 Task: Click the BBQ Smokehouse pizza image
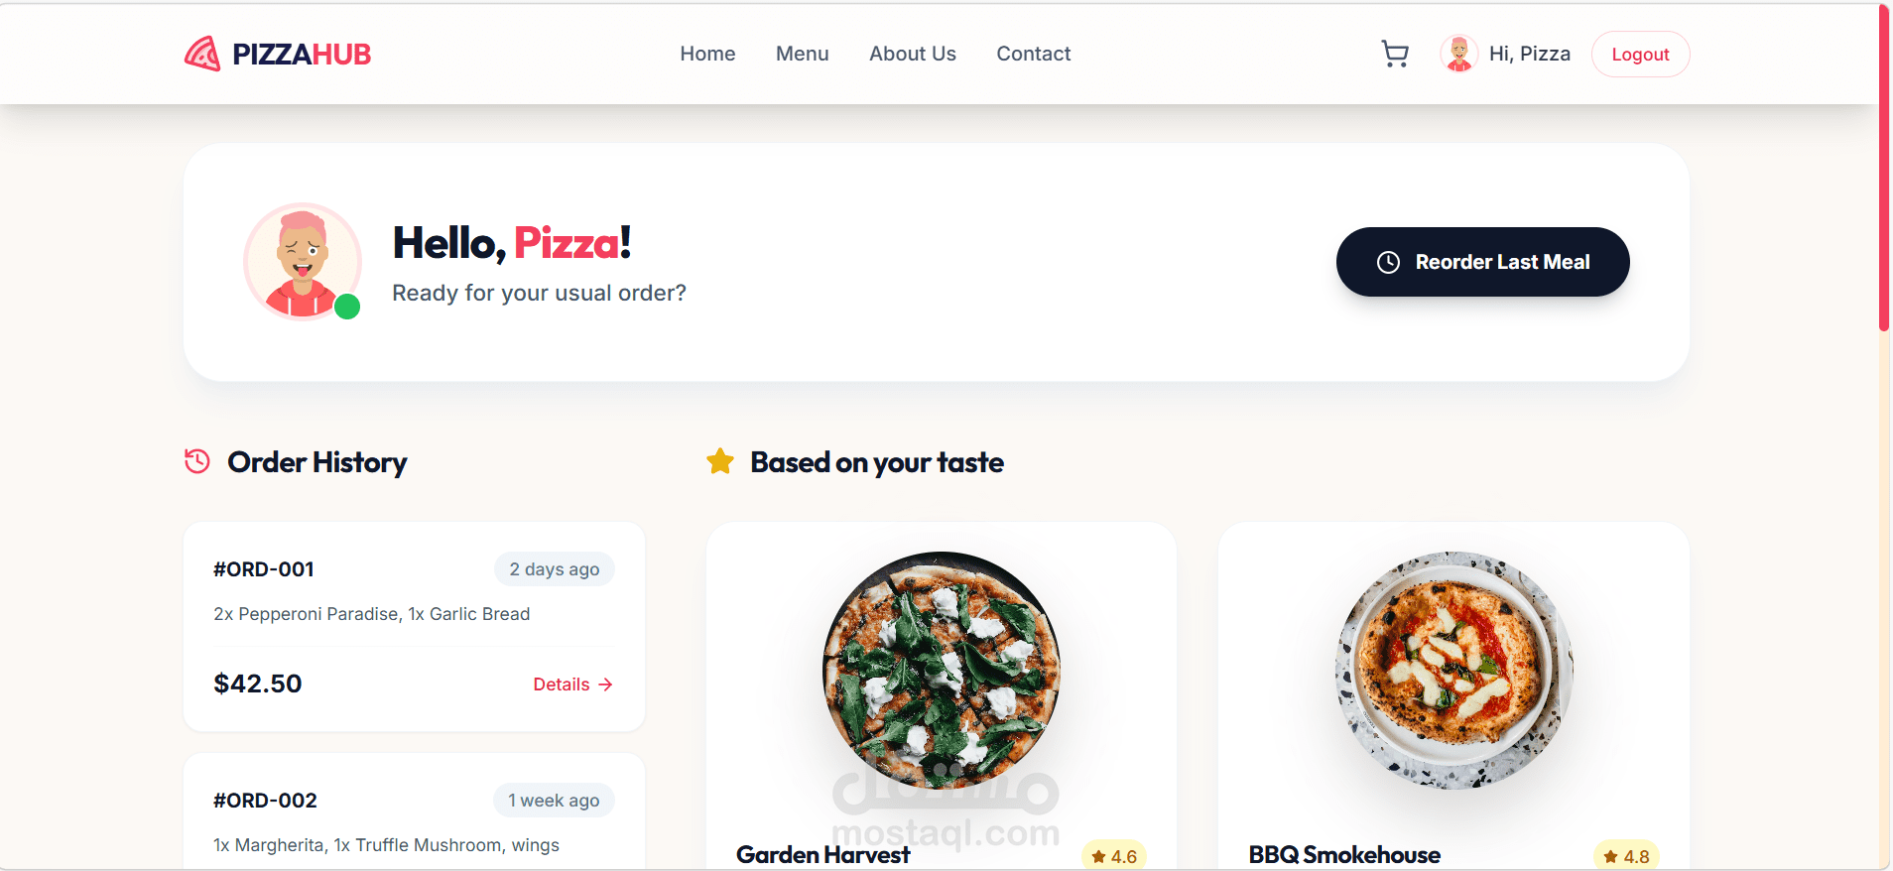(1453, 670)
